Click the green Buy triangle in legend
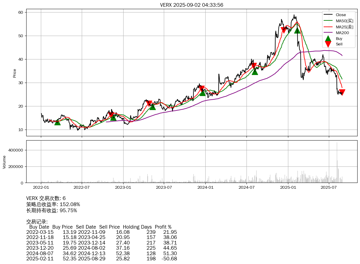Image resolution: width=360 pixels, height=264 pixels. point(328,39)
